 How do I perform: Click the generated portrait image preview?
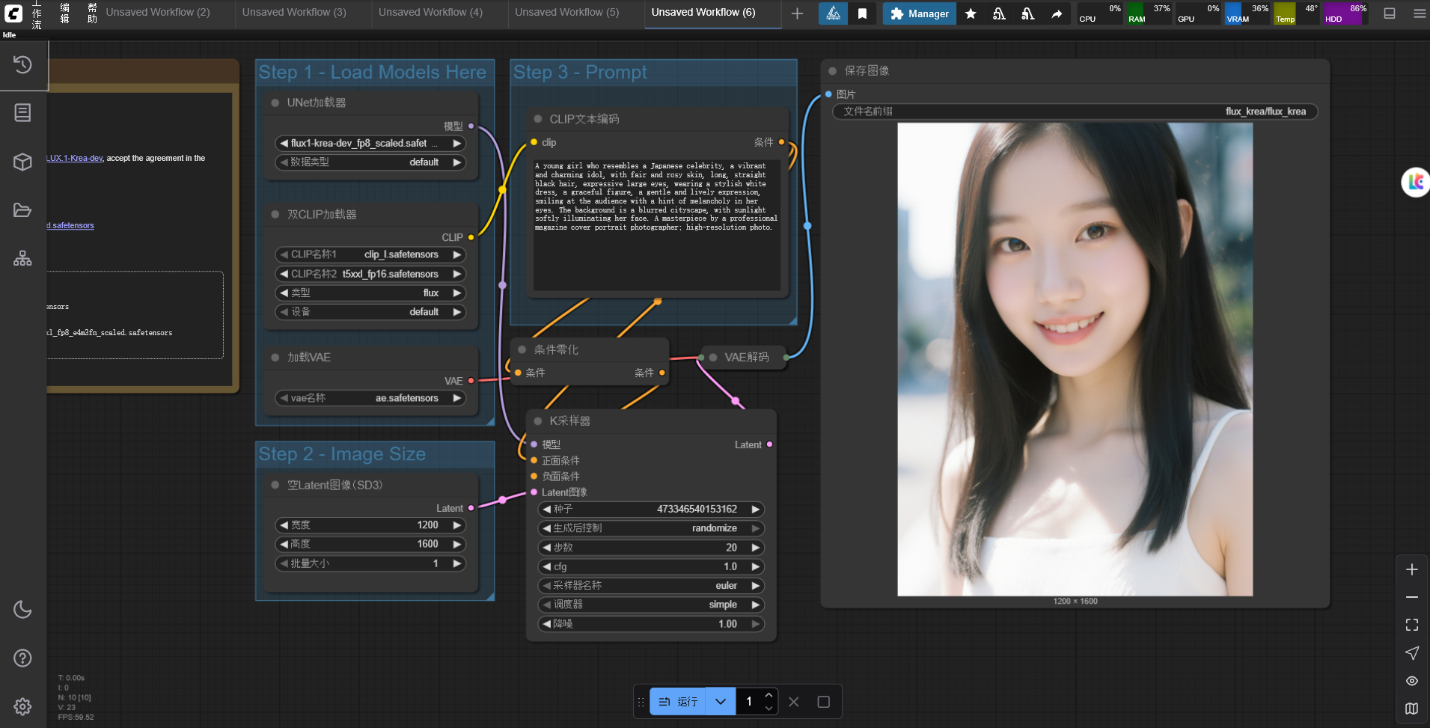(x=1075, y=359)
